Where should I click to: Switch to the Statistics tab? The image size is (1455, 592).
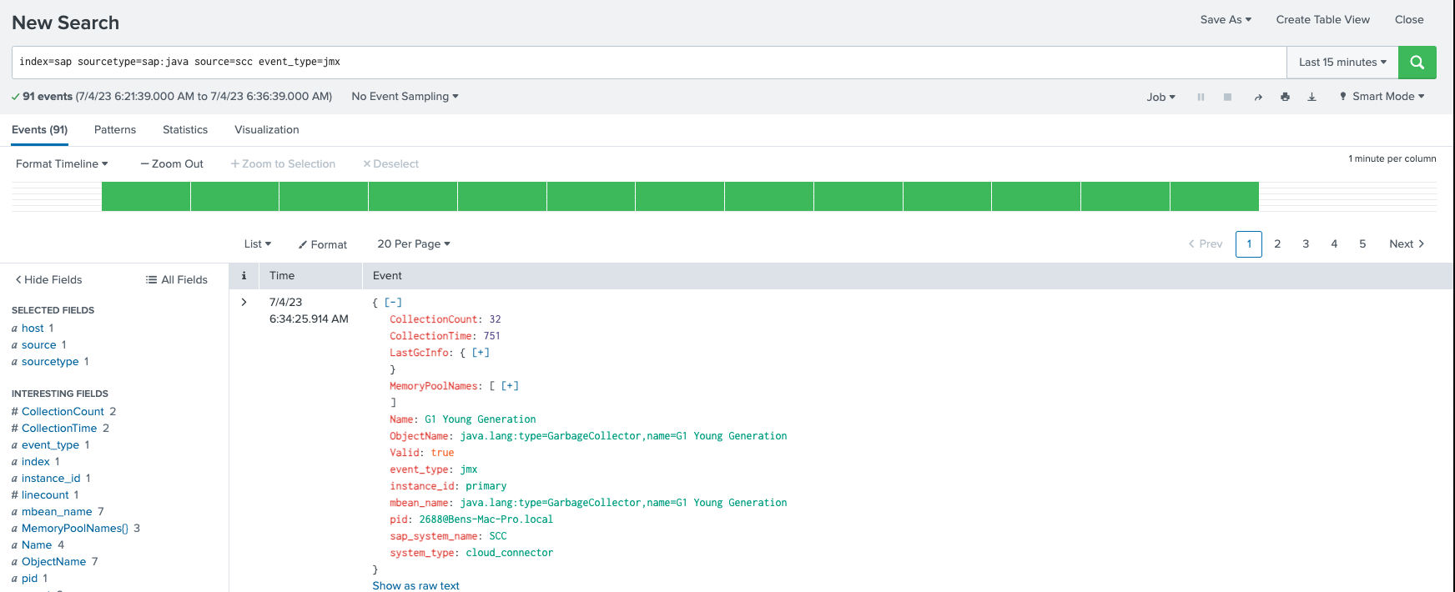click(x=185, y=129)
